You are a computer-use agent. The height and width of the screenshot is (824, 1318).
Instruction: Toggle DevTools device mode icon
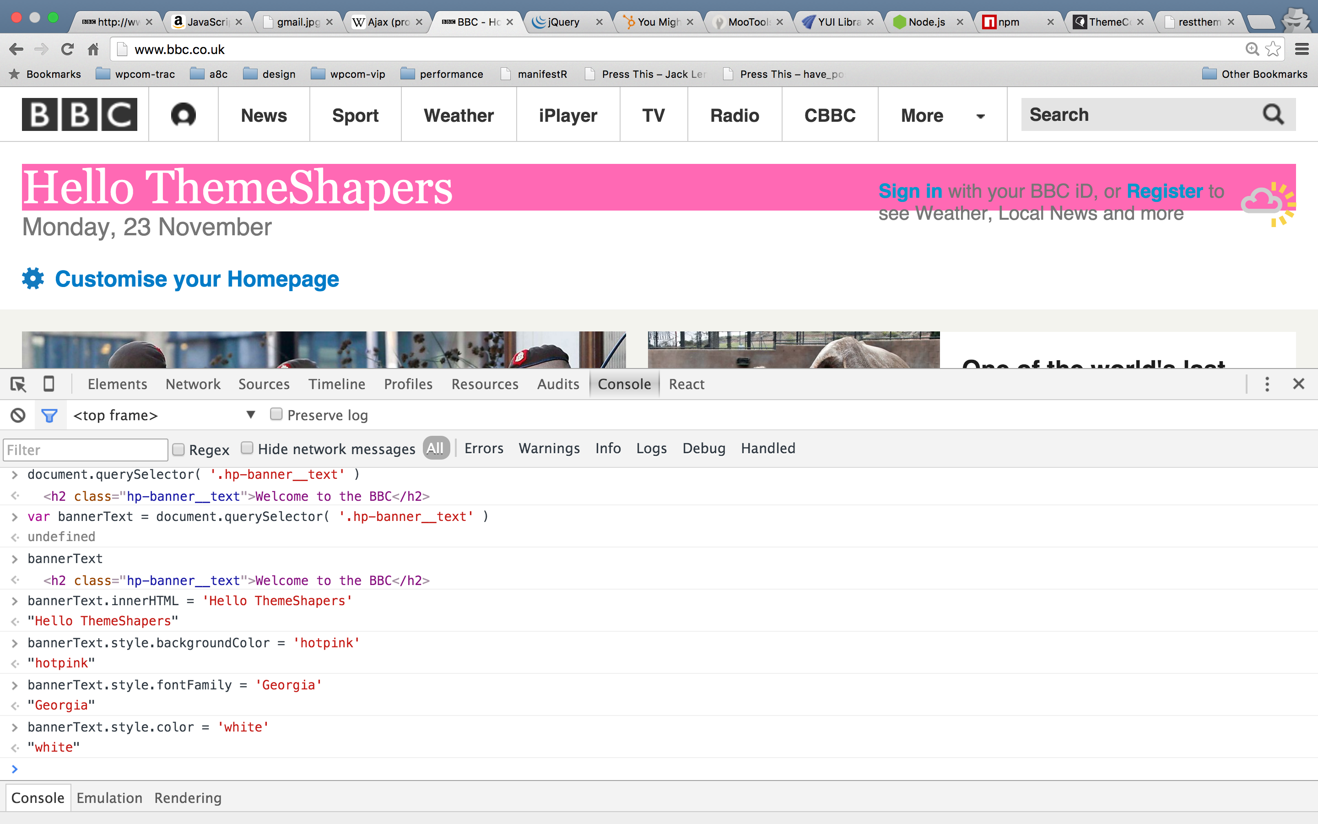click(49, 384)
